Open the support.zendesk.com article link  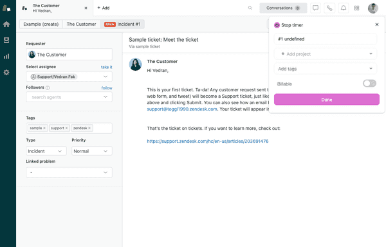(208, 142)
